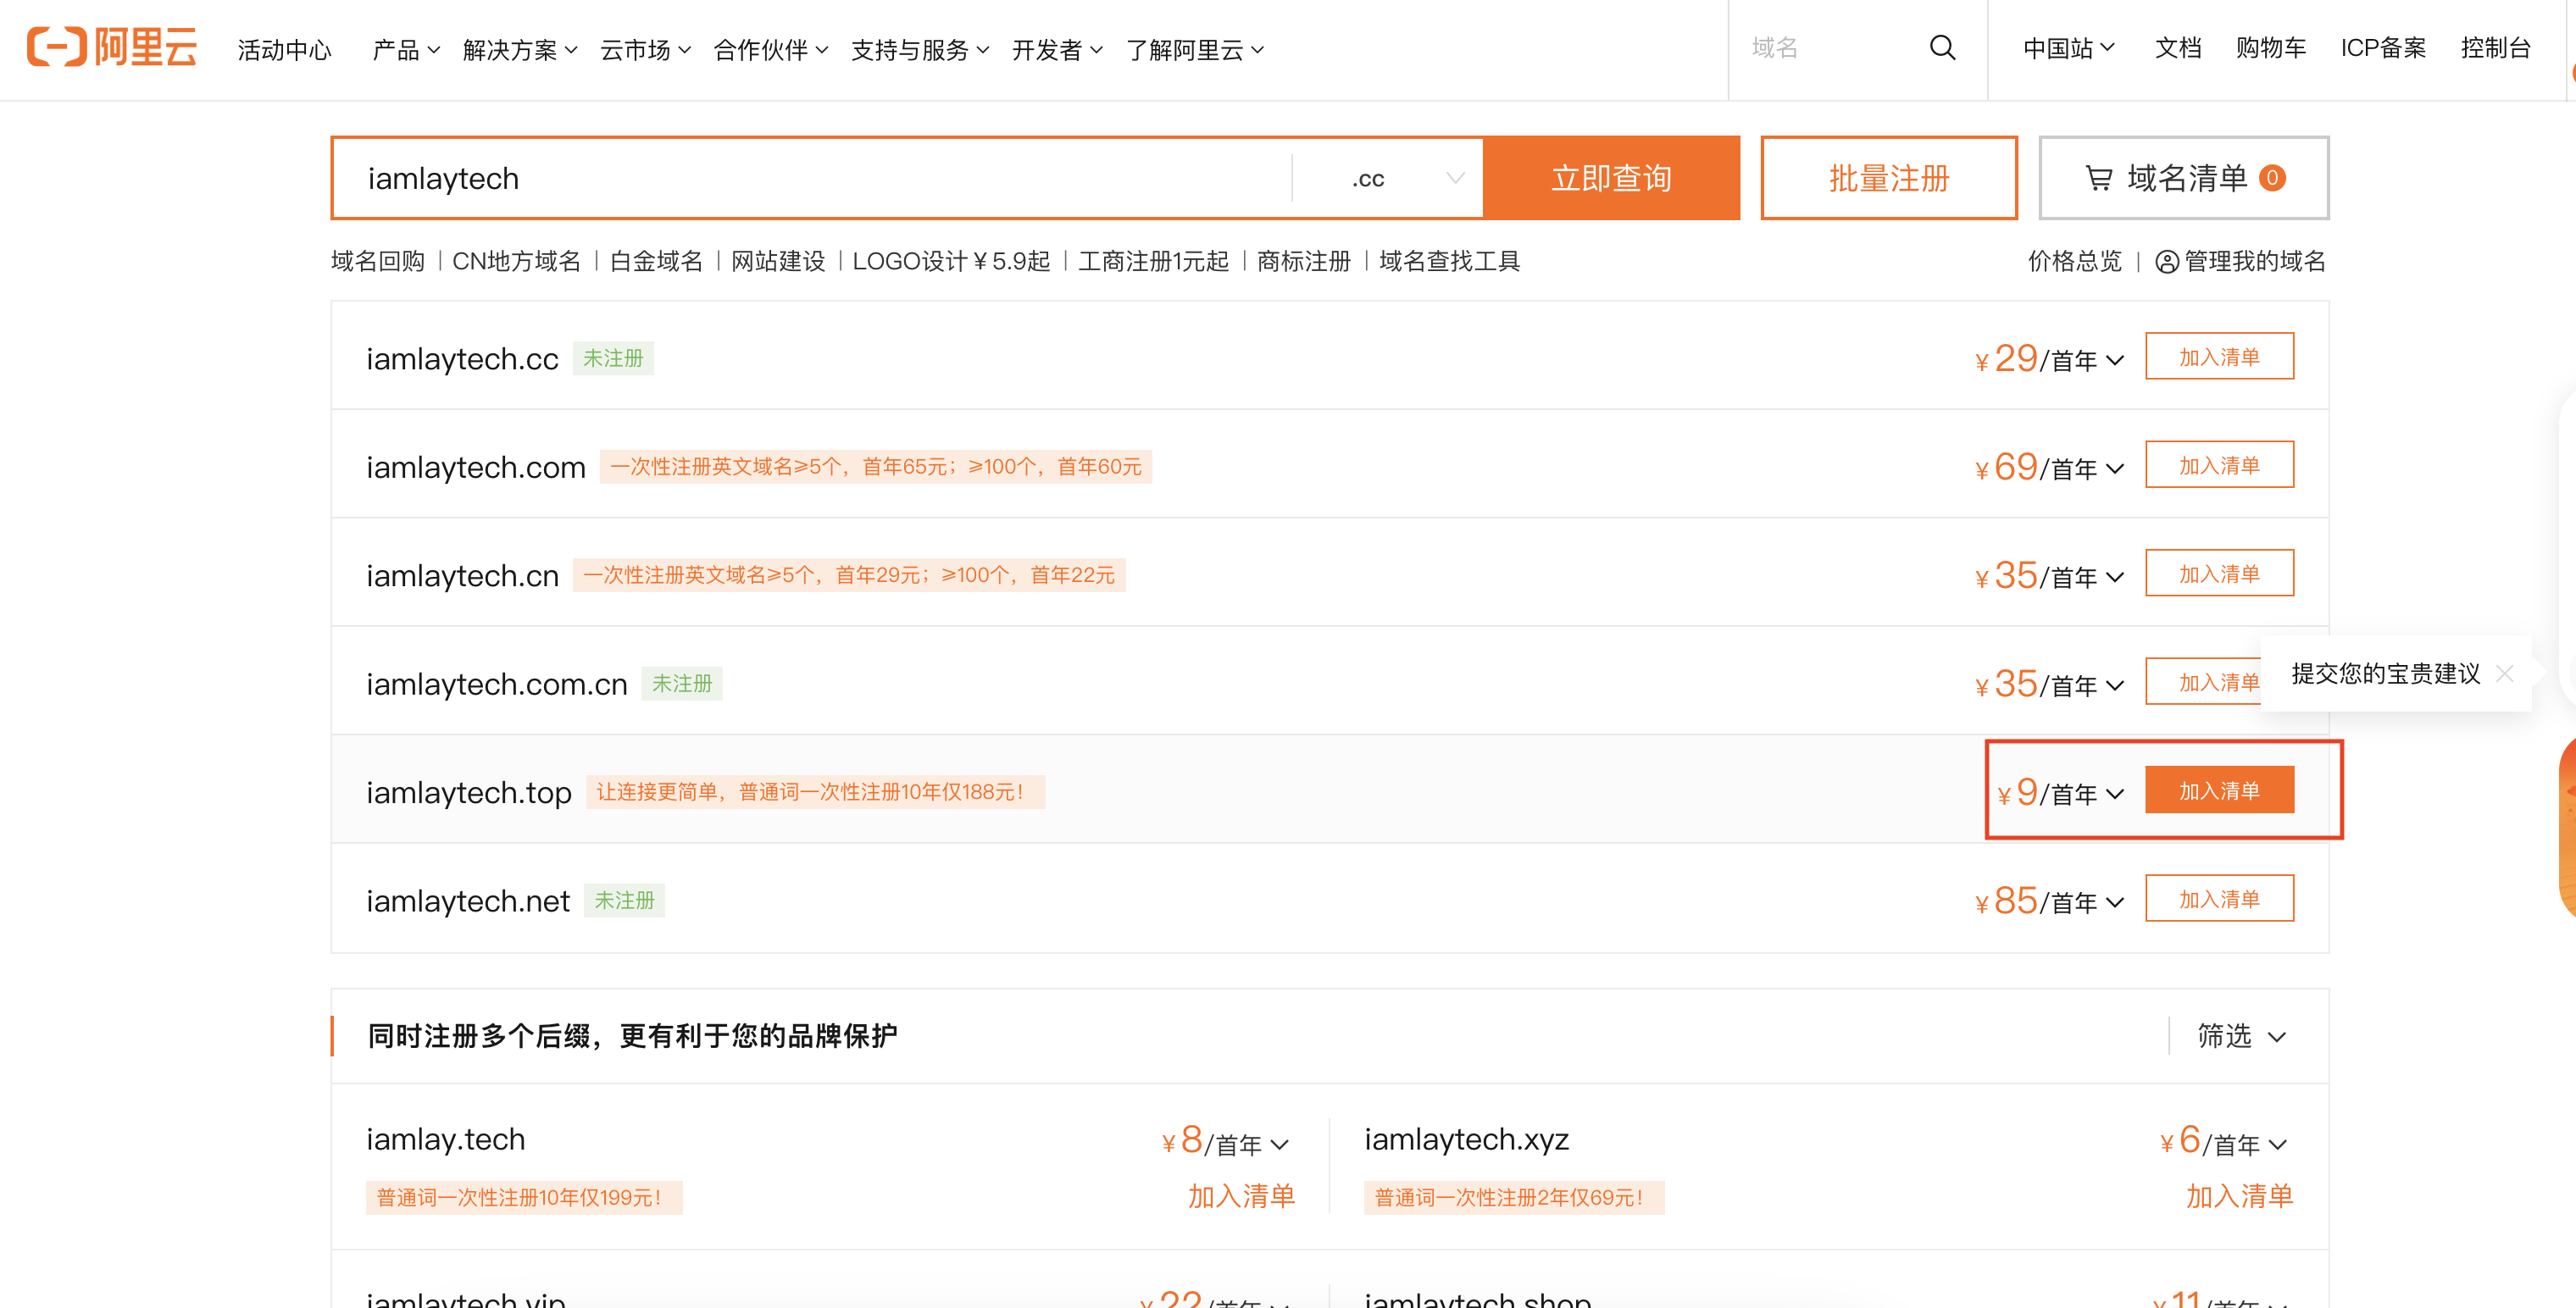Click the 批量注册 button
The image size is (2576, 1308).
pyautogui.click(x=1888, y=178)
